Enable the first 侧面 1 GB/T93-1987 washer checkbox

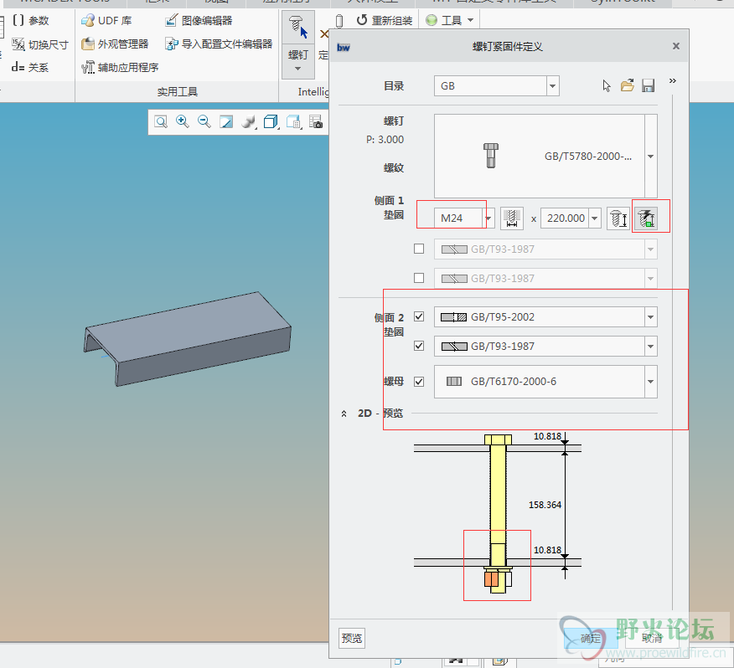[419, 249]
